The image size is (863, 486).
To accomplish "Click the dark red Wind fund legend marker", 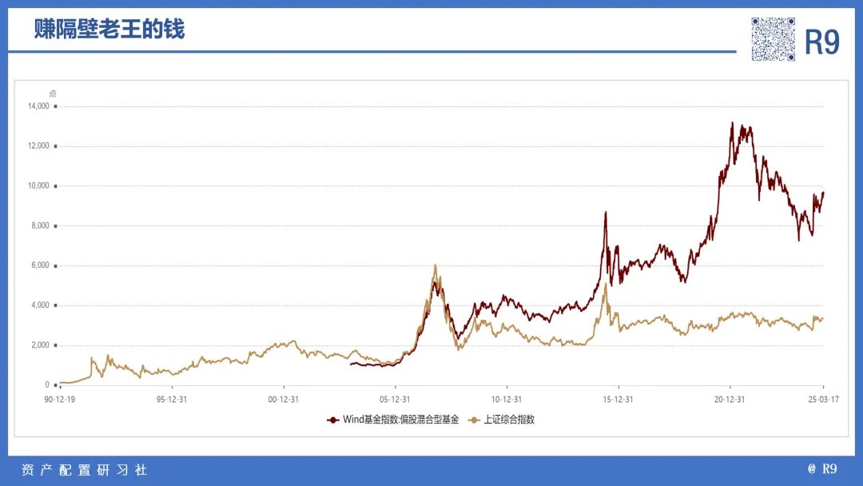I will click(332, 420).
